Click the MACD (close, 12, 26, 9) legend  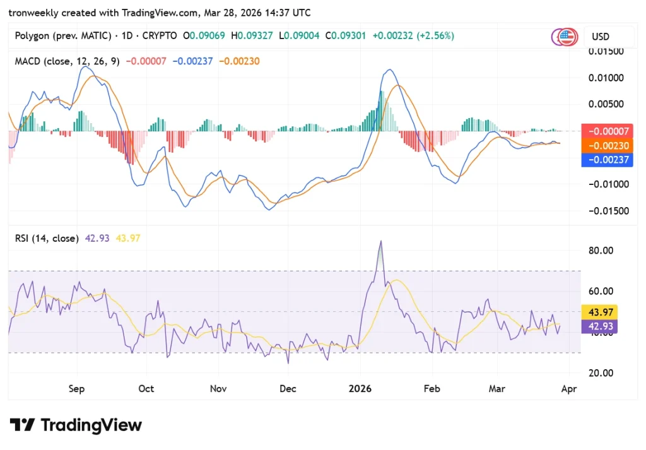click(x=66, y=61)
